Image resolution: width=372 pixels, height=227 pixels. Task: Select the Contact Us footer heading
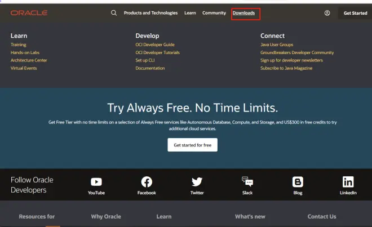pyautogui.click(x=322, y=216)
